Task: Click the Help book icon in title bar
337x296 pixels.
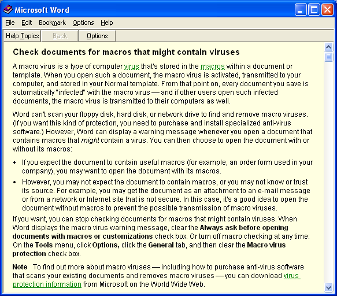Action: click(8, 10)
